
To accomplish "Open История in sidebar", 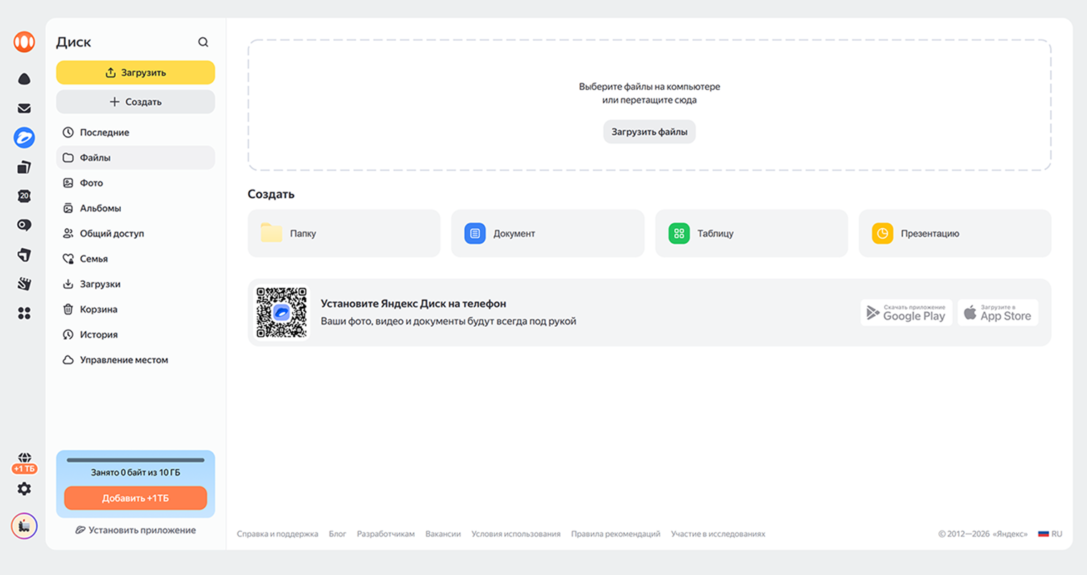I will click(x=135, y=335).
